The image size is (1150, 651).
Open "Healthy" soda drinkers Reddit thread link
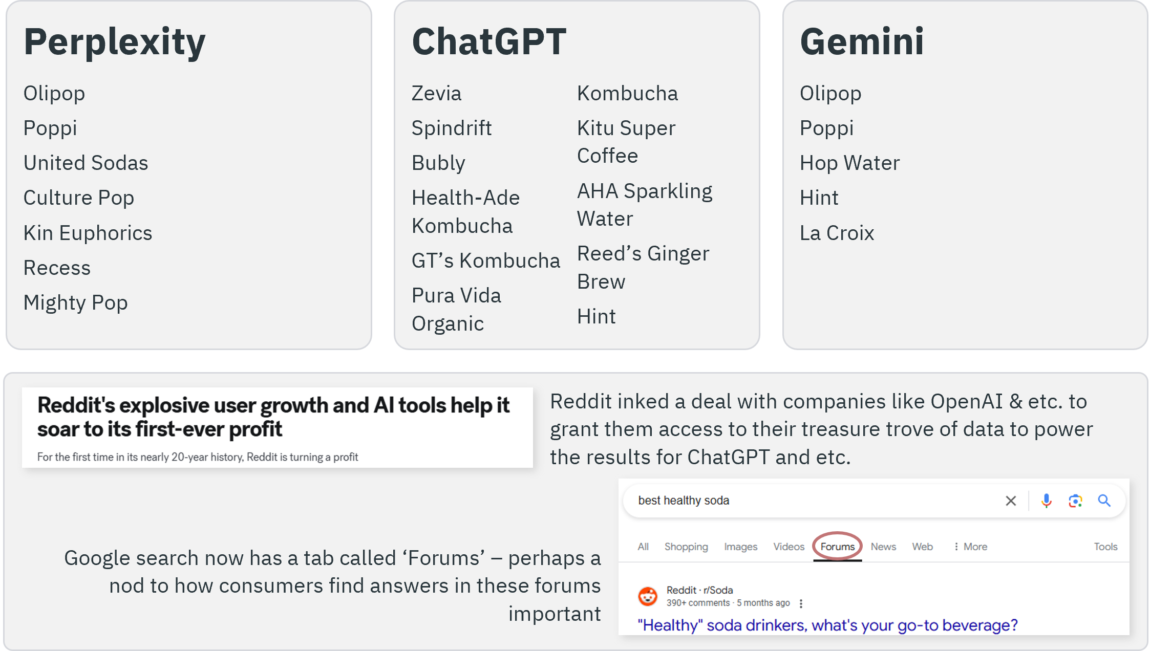point(827,625)
